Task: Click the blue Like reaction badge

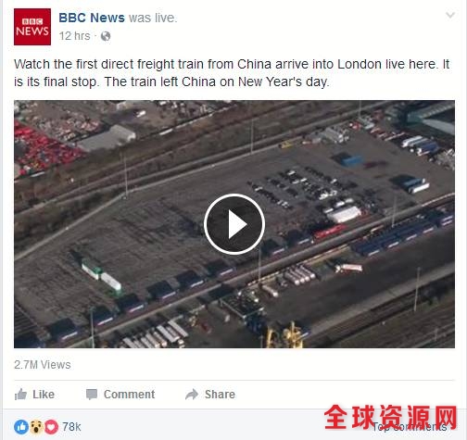Action: point(21,427)
